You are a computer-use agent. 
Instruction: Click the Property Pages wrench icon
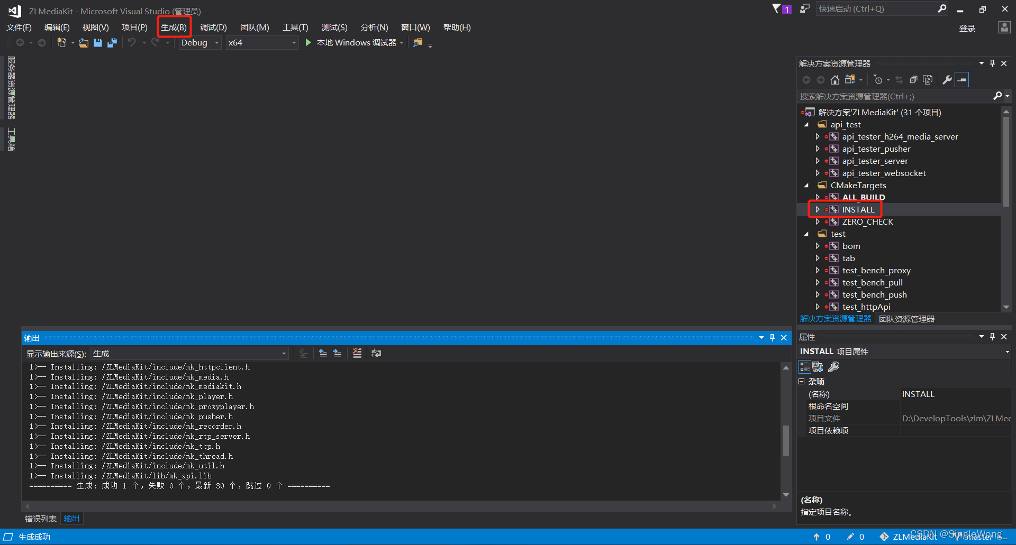click(x=833, y=367)
